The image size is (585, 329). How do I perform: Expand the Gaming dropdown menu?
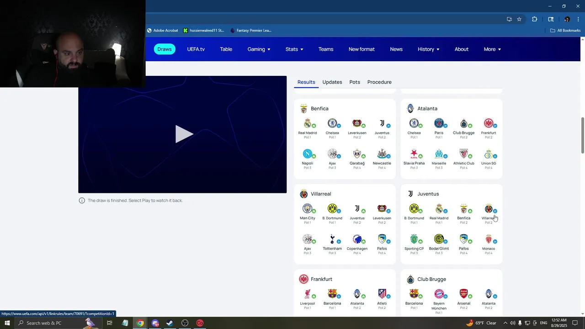(259, 49)
